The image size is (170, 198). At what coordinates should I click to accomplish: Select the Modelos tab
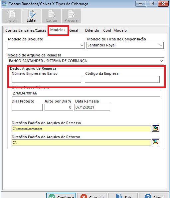58,30
